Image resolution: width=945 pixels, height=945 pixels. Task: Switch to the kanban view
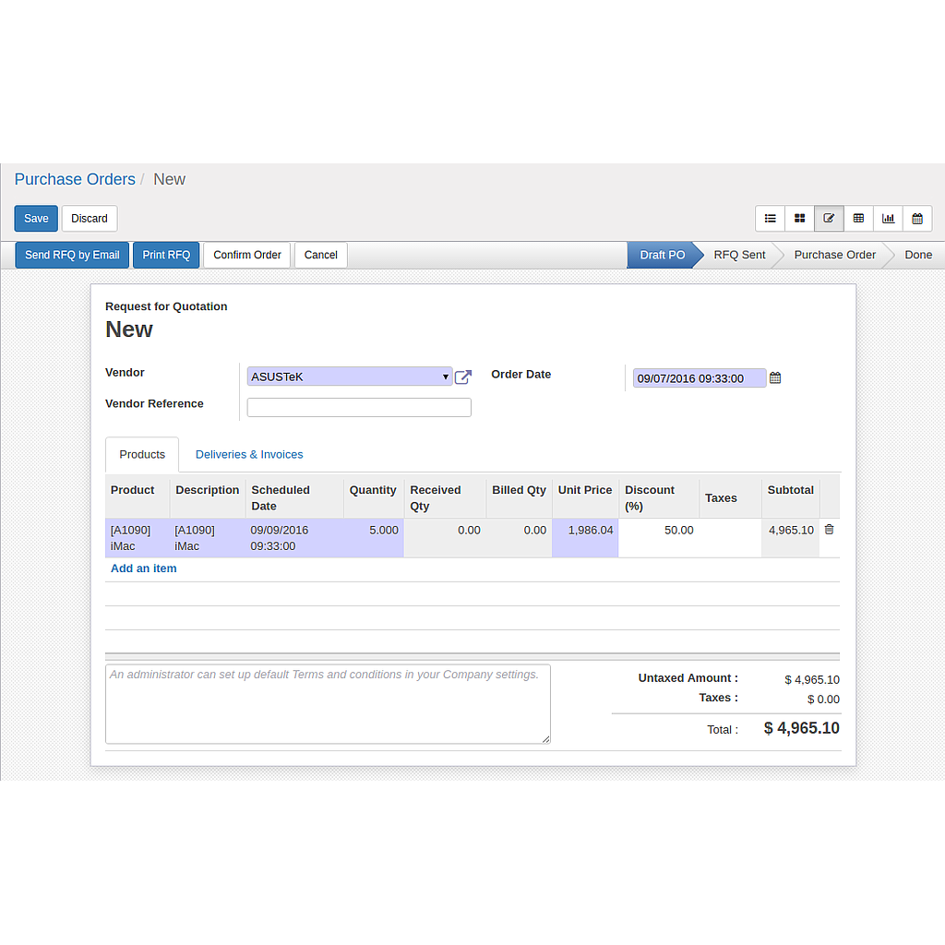click(799, 219)
